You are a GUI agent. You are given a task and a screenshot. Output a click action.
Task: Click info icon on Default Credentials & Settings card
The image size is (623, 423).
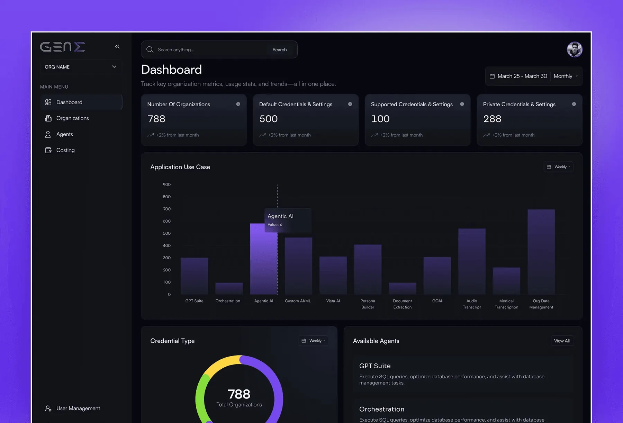[350, 104]
